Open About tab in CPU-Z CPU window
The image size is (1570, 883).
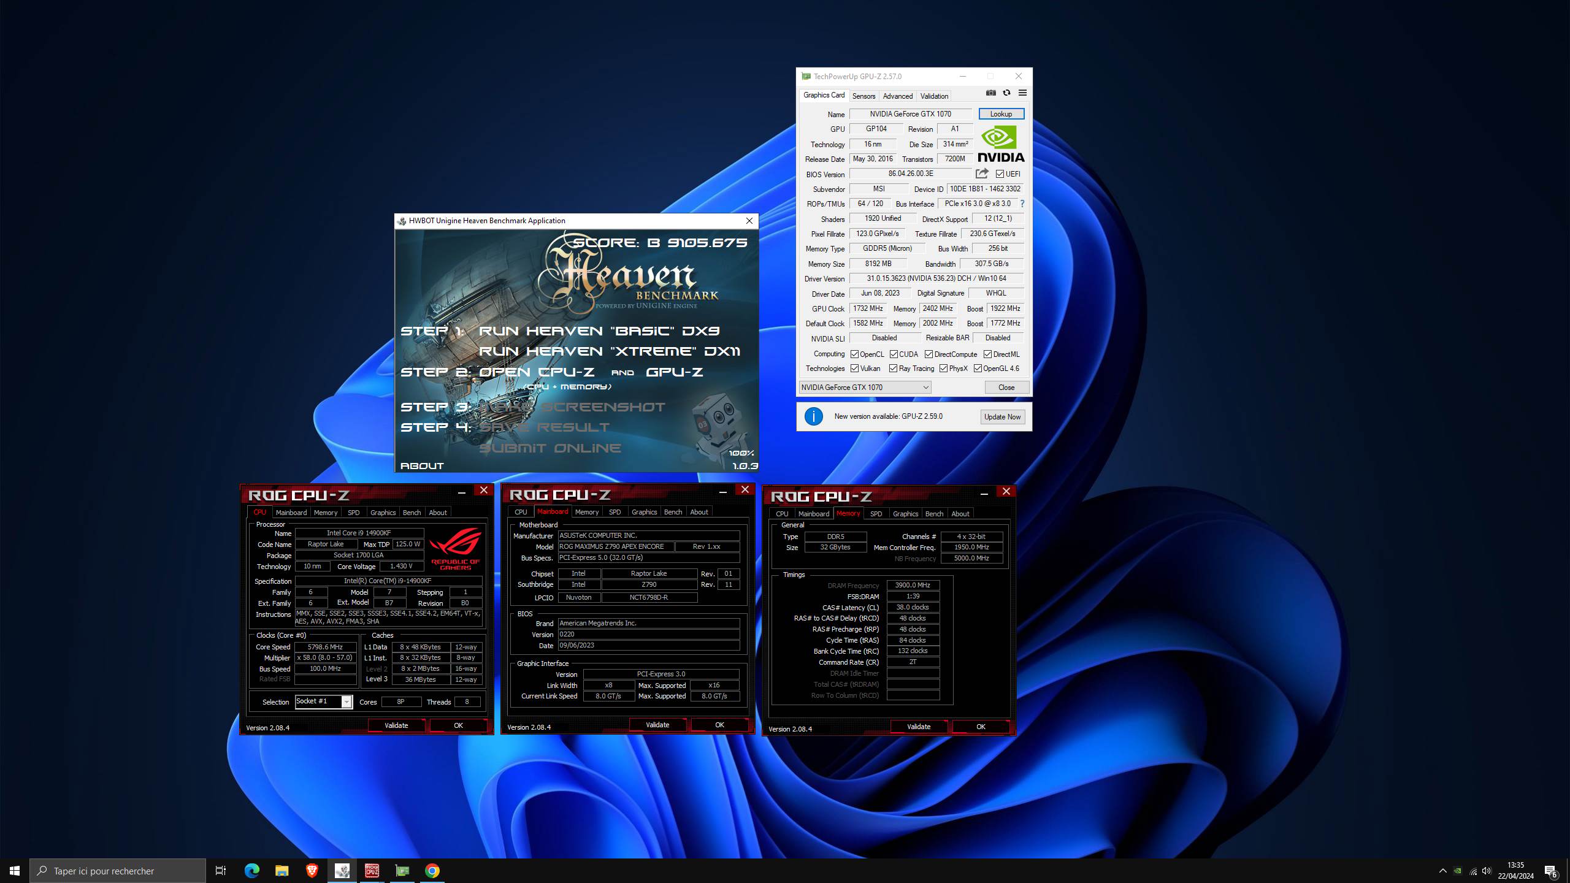pyautogui.click(x=438, y=513)
